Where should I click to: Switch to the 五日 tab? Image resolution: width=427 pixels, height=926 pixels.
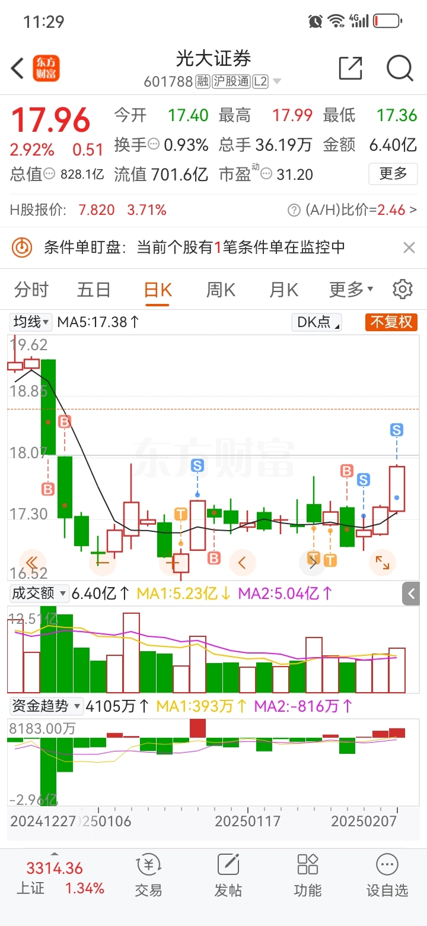pos(94,290)
